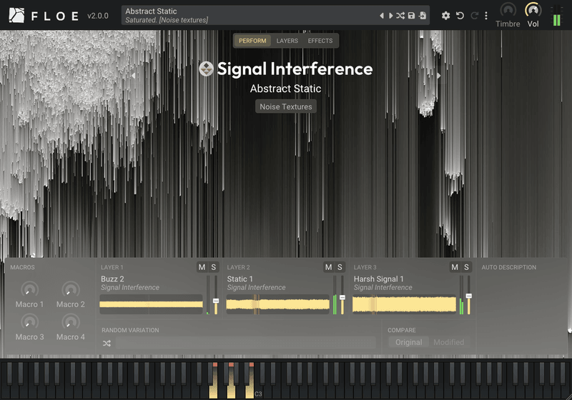Viewport: 572px width, 400px height.
Task: Click the Noise Textures tag button
Action: tap(285, 106)
